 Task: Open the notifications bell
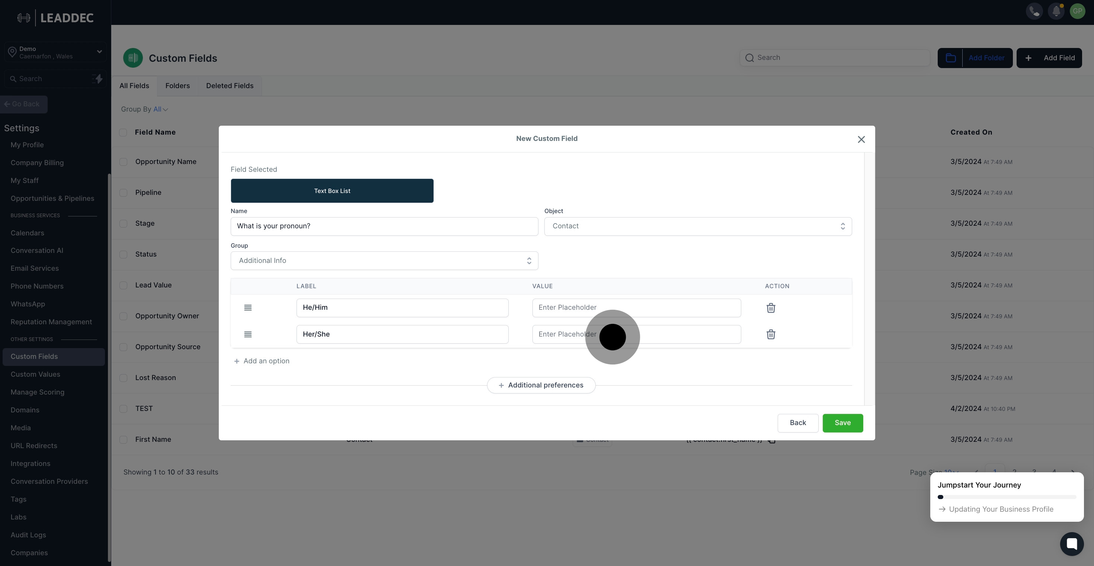coord(1056,11)
